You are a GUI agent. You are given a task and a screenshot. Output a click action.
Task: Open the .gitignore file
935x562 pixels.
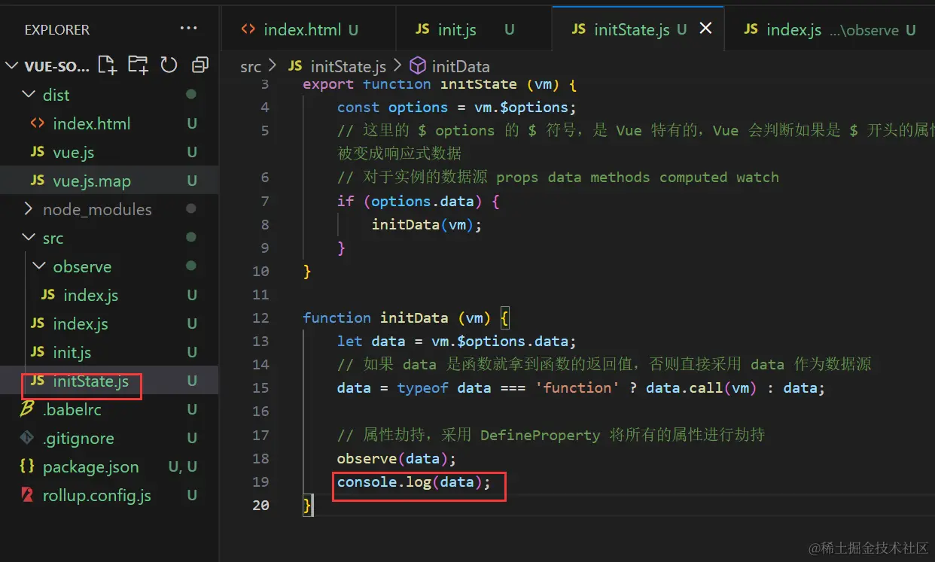(x=78, y=438)
